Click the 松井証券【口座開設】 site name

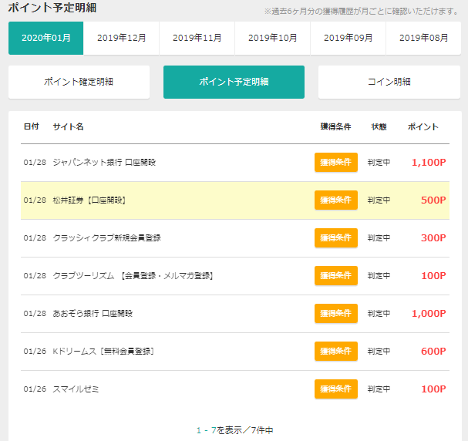tap(89, 200)
